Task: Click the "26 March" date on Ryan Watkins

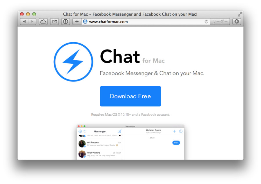Action: pyautogui.click(x=117, y=153)
